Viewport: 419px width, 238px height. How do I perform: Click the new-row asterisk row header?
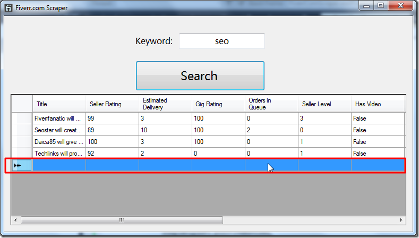pos(22,165)
